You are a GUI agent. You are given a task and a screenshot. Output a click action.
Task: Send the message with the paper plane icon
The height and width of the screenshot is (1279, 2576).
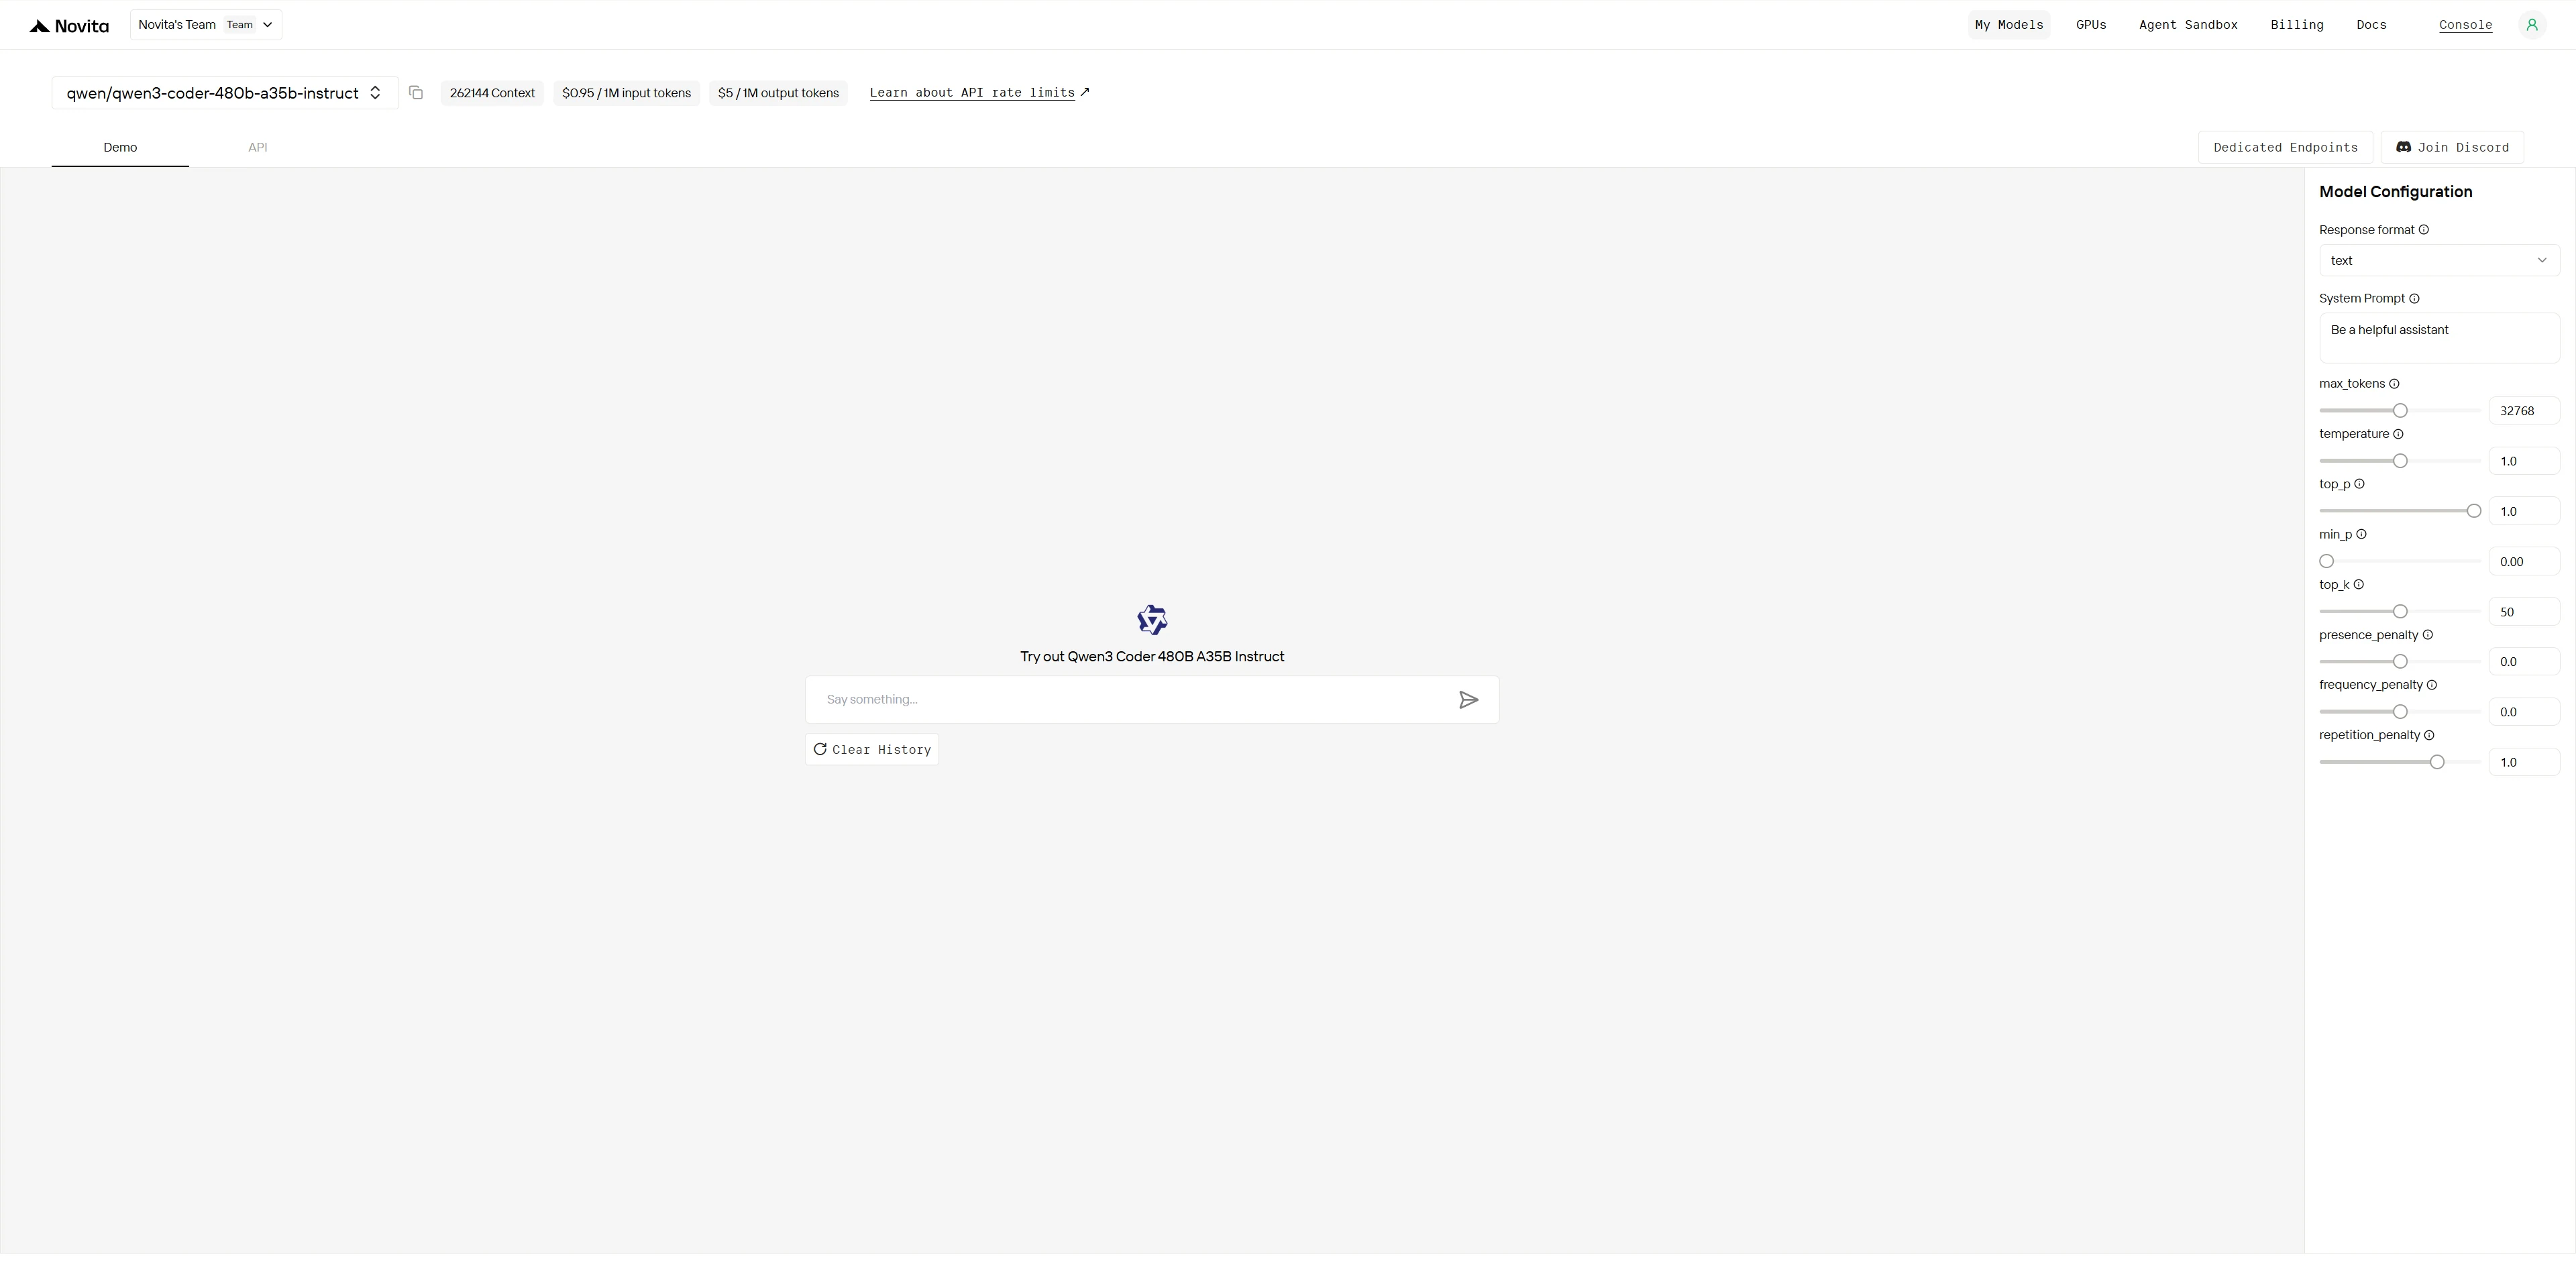tap(1468, 700)
